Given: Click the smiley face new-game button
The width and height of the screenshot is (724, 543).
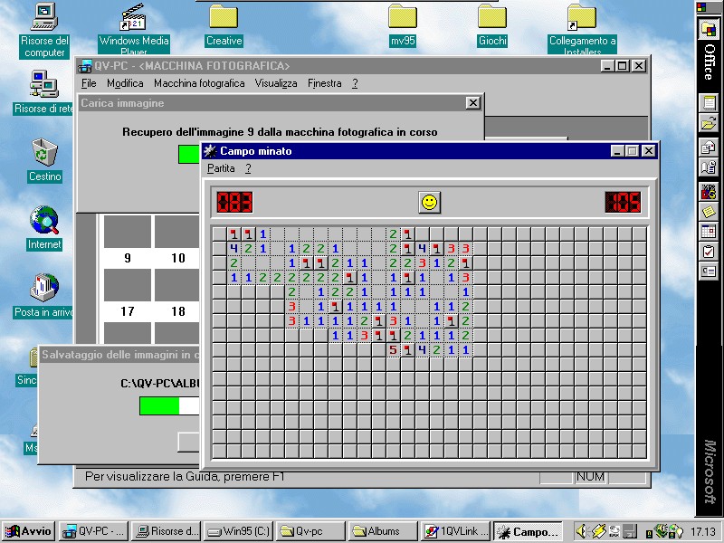Looking at the screenshot, I should tap(429, 202).
